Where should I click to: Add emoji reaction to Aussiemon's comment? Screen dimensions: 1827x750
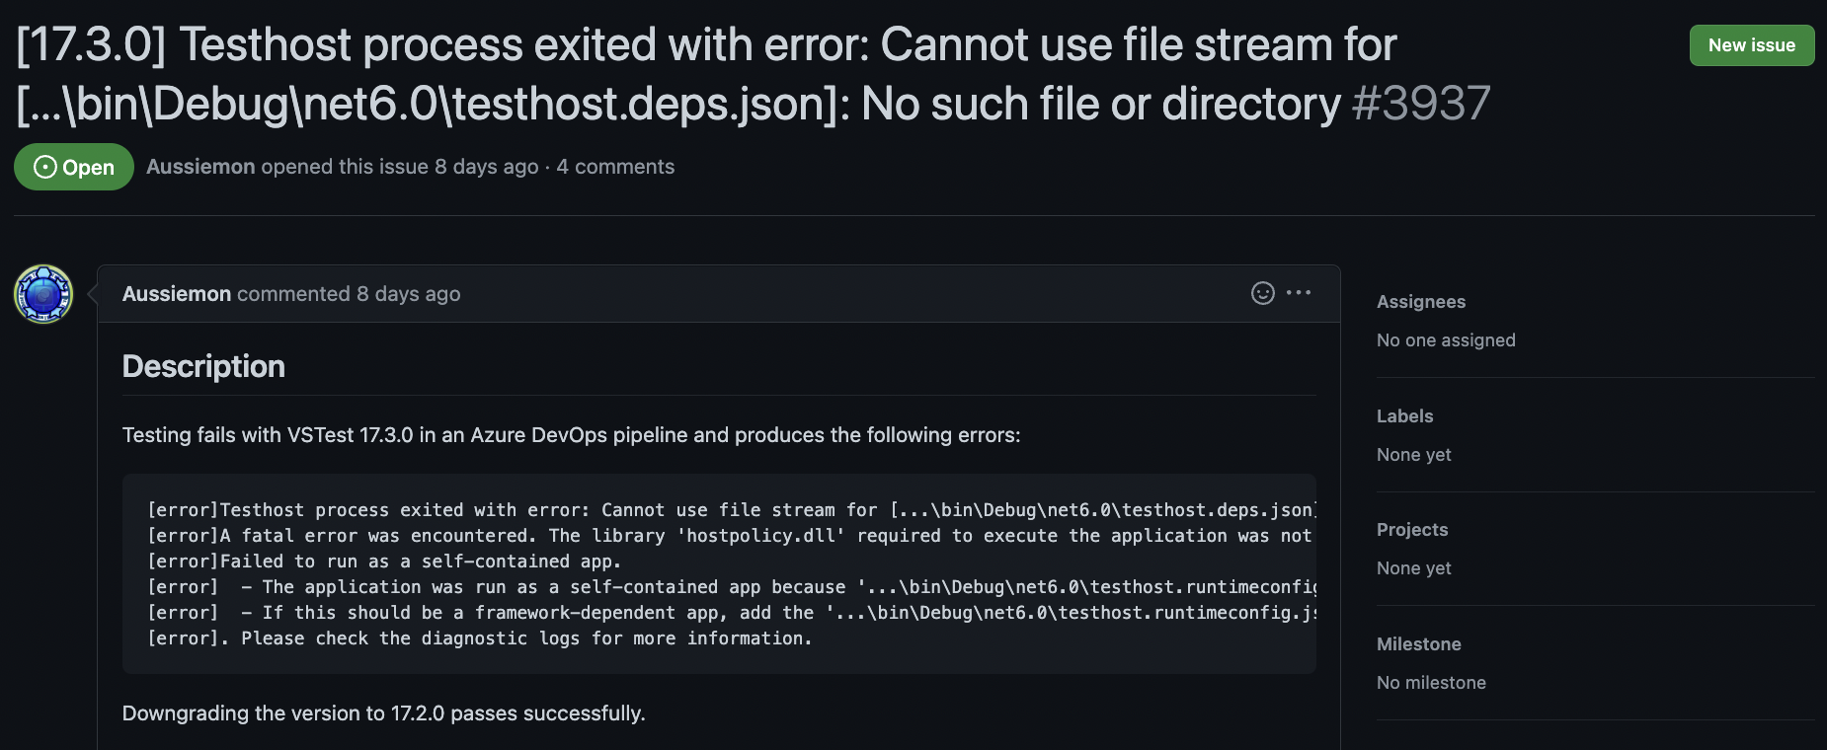point(1262,293)
